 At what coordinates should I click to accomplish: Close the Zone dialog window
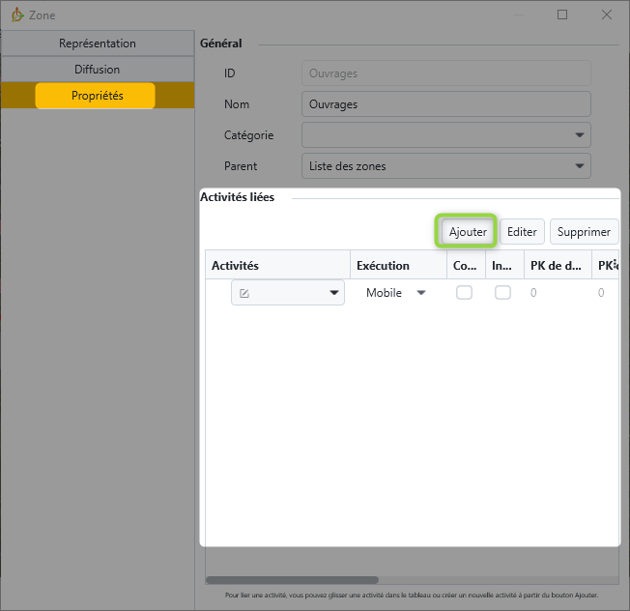[x=607, y=15]
